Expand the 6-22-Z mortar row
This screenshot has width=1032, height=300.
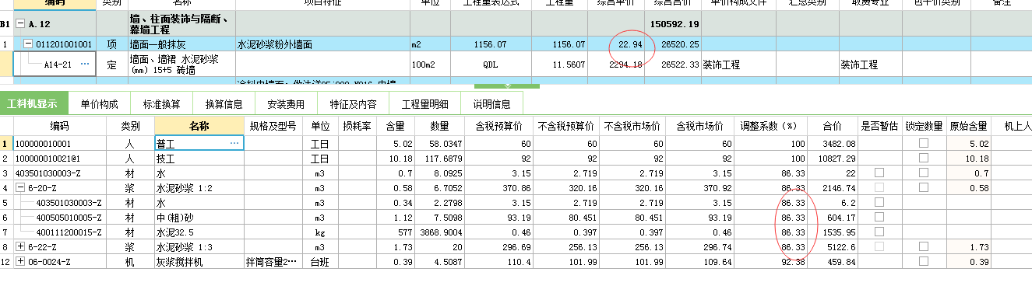pyautogui.click(x=21, y=247)
